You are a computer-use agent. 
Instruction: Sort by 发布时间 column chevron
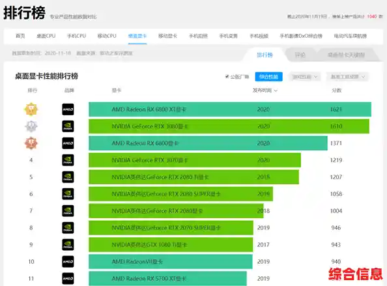click(276, 91)
